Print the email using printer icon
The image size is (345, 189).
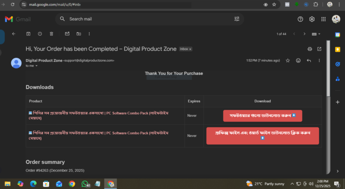[x=310, y=49]
